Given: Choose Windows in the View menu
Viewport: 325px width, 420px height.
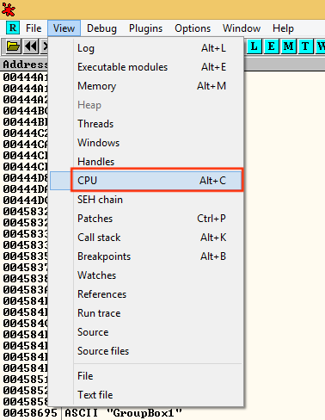Looking at the screenshot, I should click(146, 143).
